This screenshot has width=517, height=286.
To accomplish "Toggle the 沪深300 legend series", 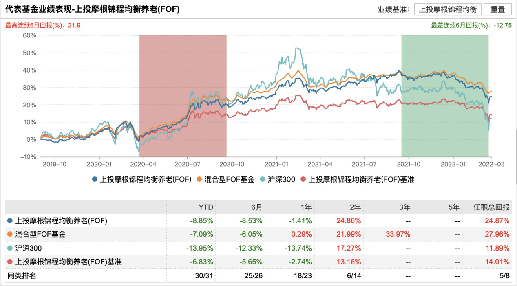I will 278,179.
